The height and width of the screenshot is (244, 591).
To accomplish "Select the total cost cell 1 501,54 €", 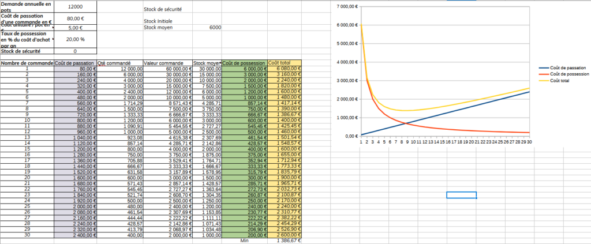I will [x=285, y=137].
